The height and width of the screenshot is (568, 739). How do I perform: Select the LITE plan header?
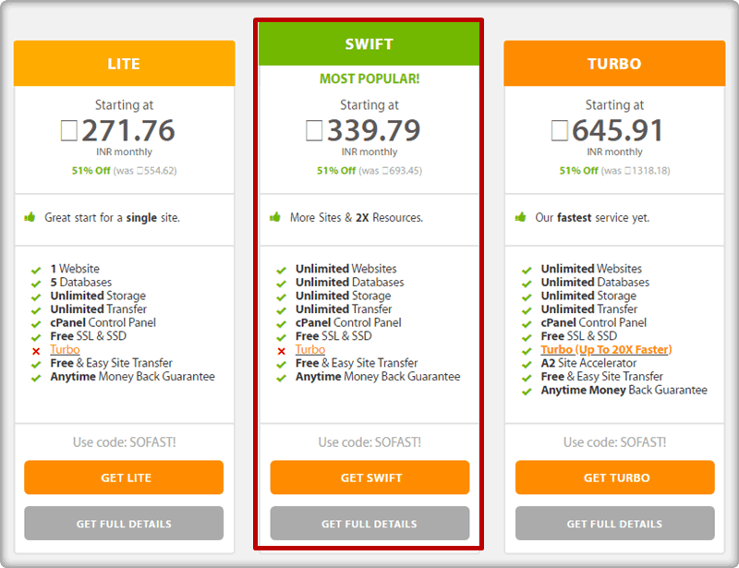(x=124, y=64)
